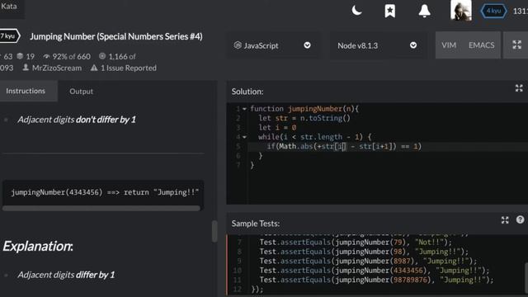Open Sample Tests help icon
Screen dimensions: 528x297
(520, 220)
